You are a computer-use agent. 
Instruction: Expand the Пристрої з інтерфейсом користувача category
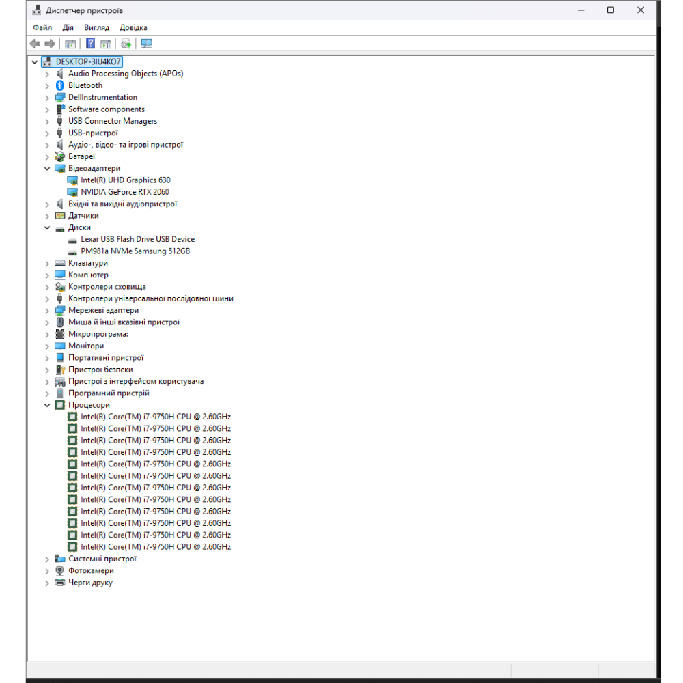48,382
